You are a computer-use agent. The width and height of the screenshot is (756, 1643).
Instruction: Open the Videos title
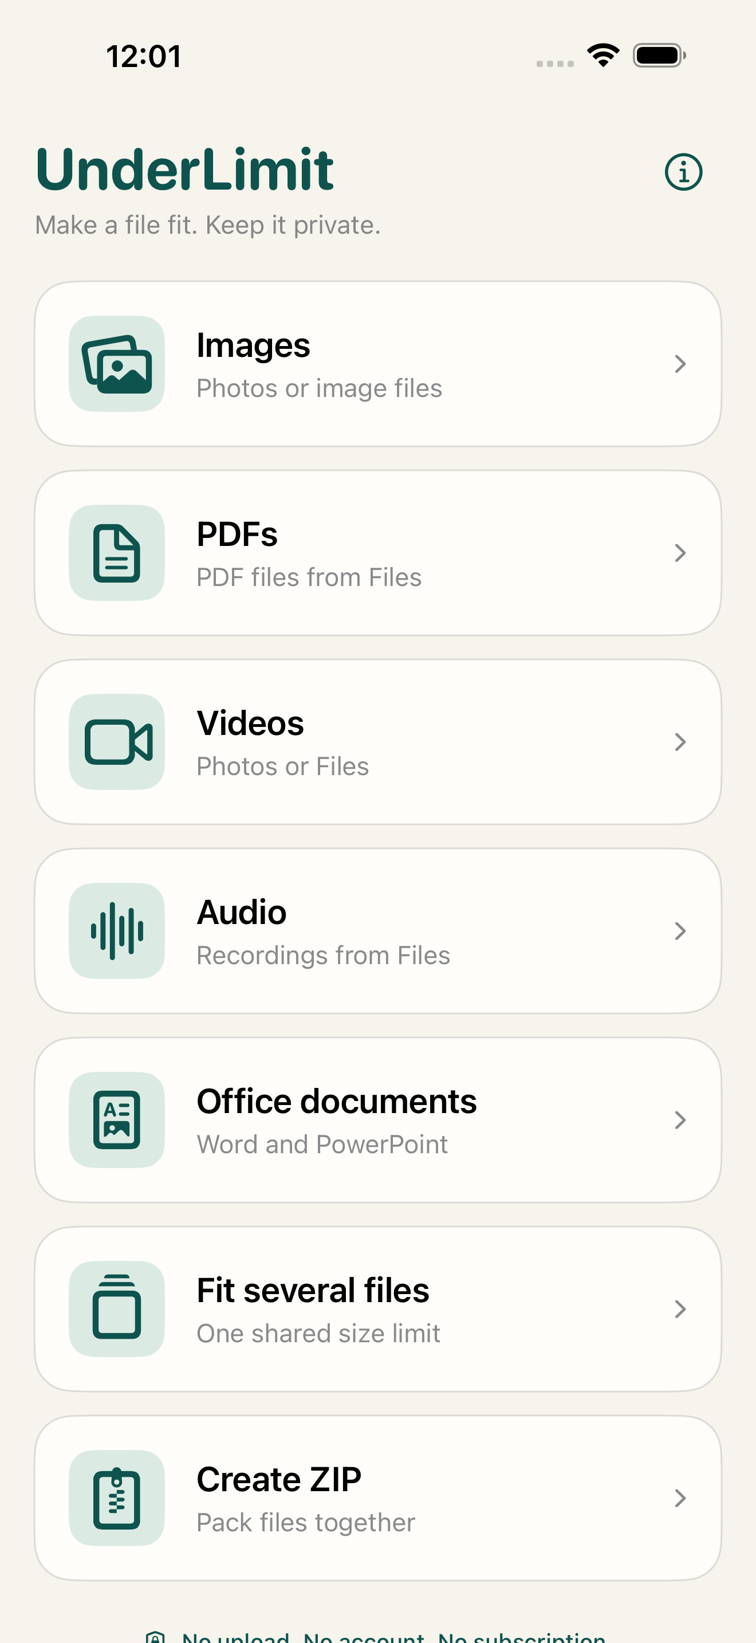(250, 724)
